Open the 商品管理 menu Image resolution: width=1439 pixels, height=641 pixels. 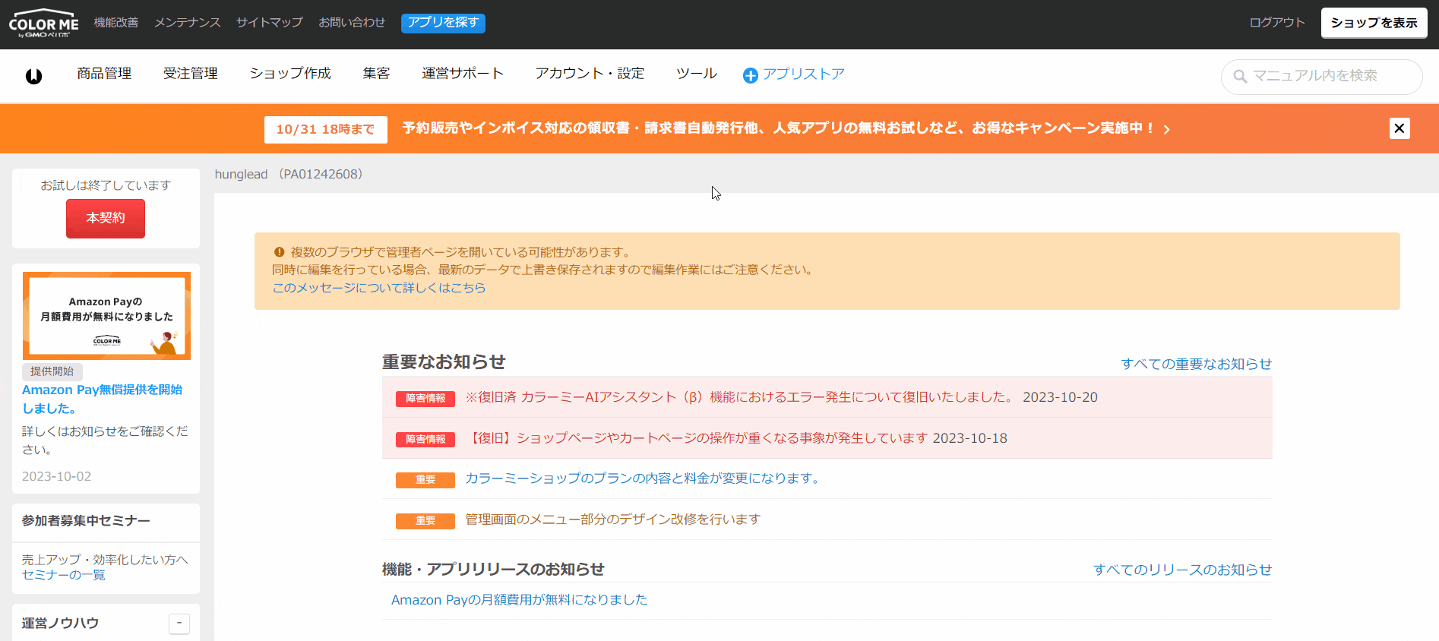(104, 74)
